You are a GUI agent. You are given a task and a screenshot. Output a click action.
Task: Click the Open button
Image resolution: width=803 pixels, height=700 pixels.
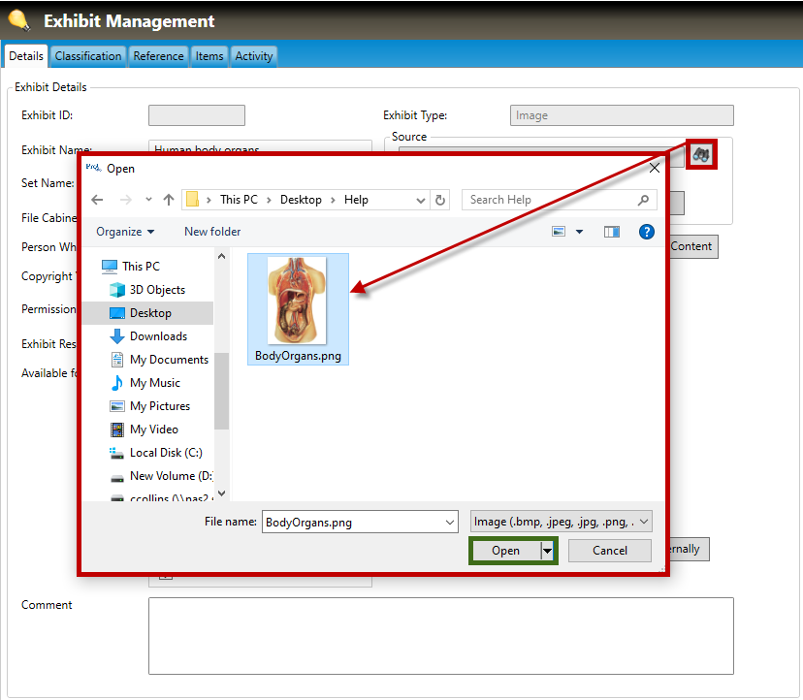click(x=505, y=551)
